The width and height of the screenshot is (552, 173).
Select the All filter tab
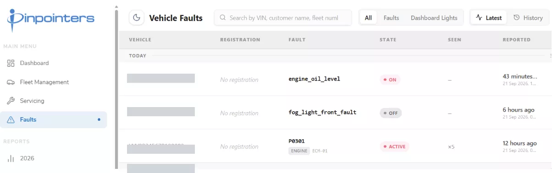[x=368, y=18]
